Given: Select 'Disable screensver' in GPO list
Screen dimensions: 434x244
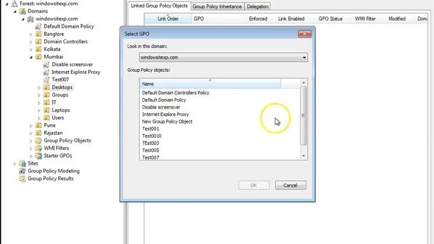Looking at the screenshot, I should pyautogui.click(x=161, y=107).
